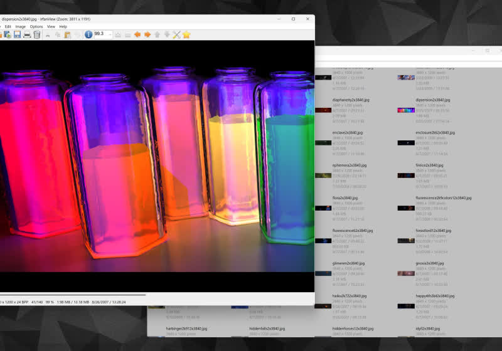Go to previous image with left arrow
Image resolution: width=502 pixels, height=351 pixels.
pos(137,34)
